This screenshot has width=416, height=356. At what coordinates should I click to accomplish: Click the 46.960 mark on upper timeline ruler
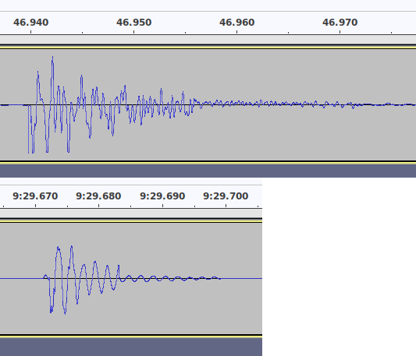pos(236,23)
